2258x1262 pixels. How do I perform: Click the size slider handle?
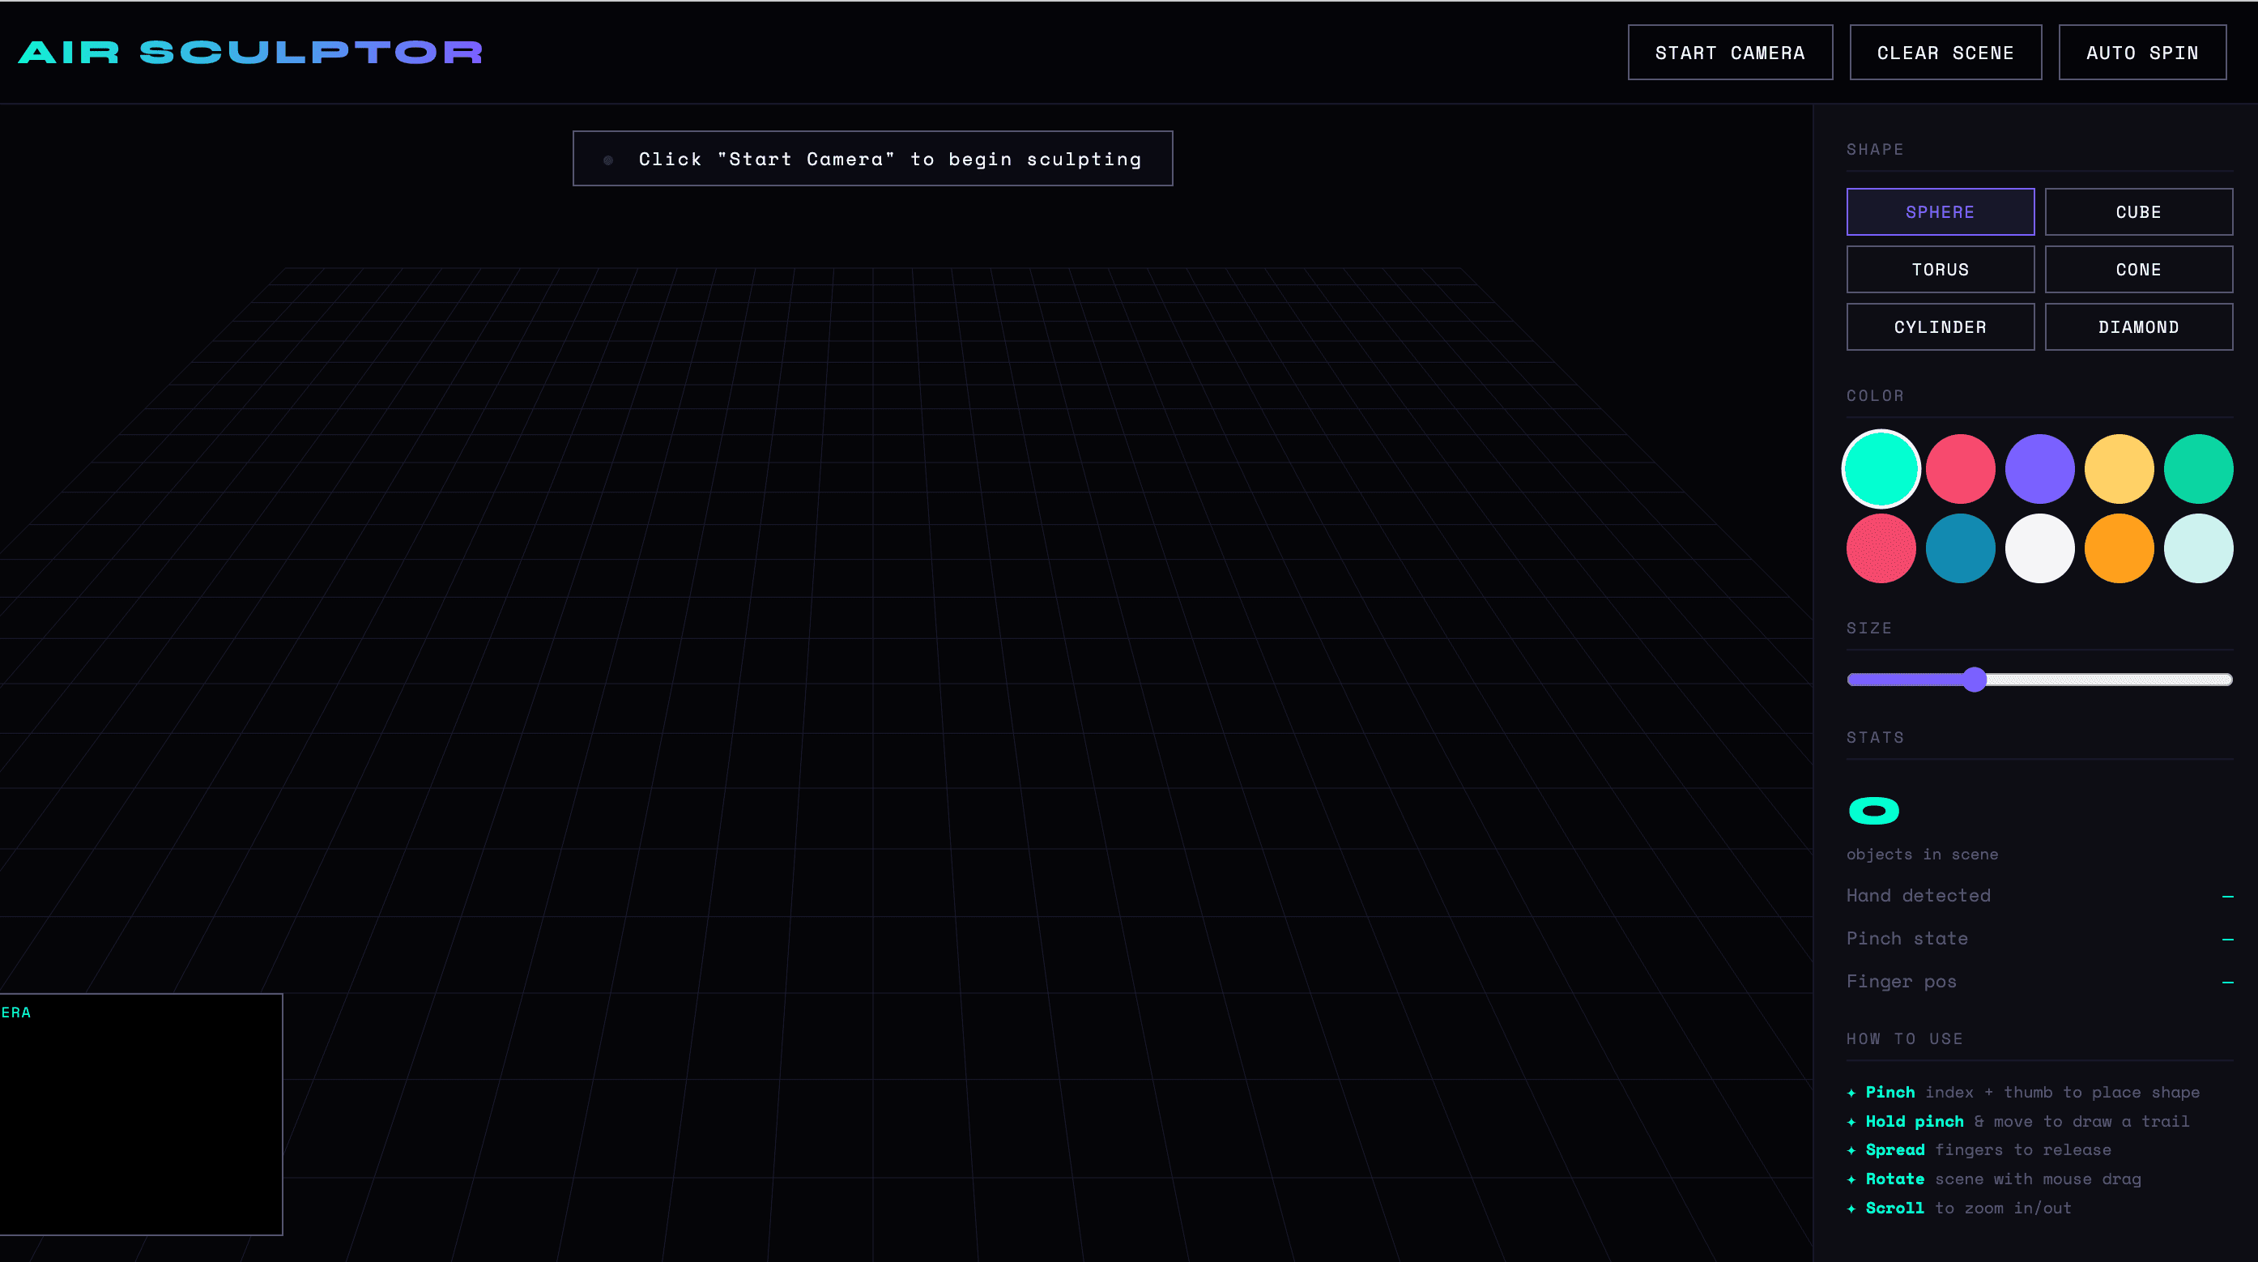(x=1974, y=680)
